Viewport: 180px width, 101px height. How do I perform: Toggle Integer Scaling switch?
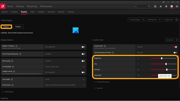[x=83, y=72]
